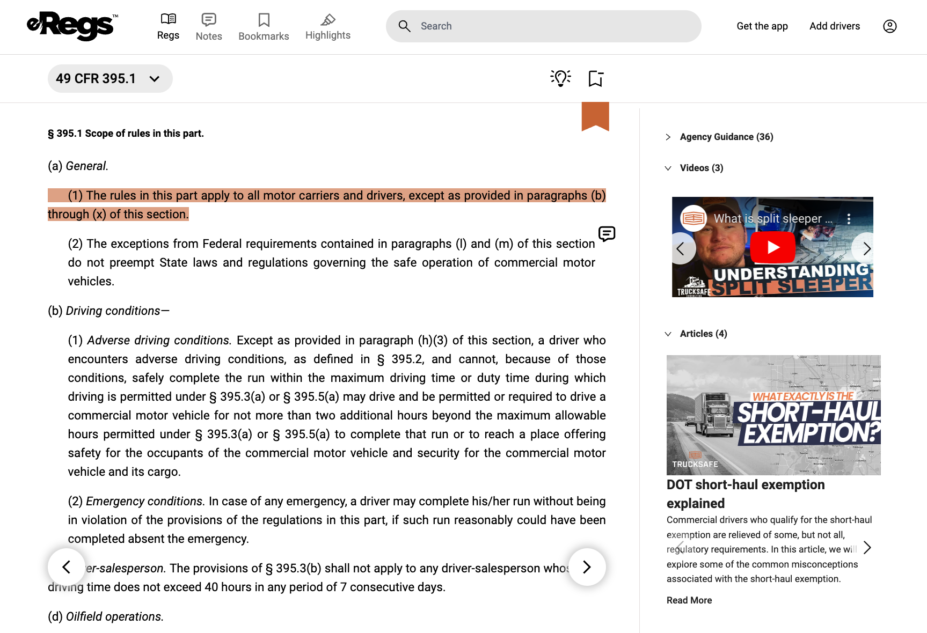
Task: Expand the Agency Guidance (36) section
Action: [719, 137]
